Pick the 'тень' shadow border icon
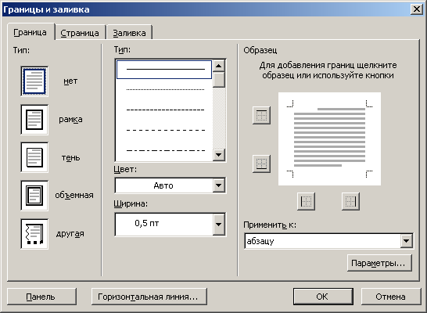427x313 pixels. pyautogui.click(x=34, y=157)
